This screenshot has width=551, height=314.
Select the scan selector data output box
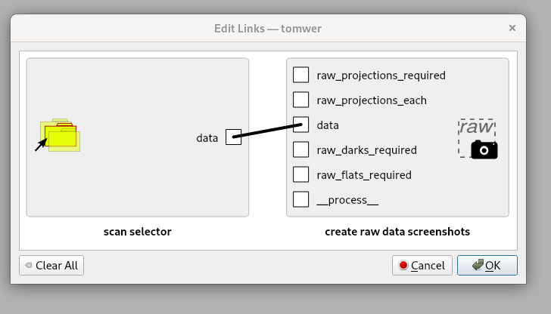tap(233, 137)
